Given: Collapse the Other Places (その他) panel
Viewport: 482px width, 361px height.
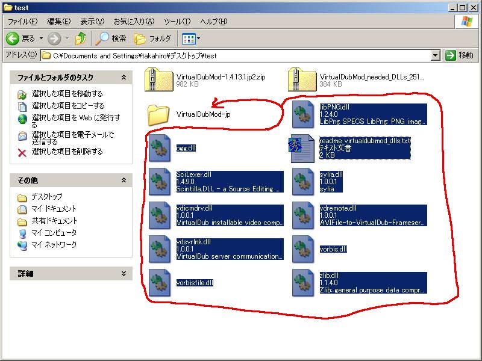Looking at the screenshot, I should pos(124,180).
